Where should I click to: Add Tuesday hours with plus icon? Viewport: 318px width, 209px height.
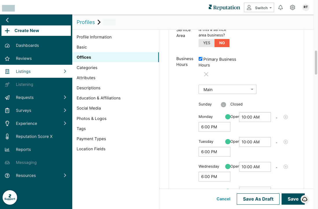tap(286, 142)
